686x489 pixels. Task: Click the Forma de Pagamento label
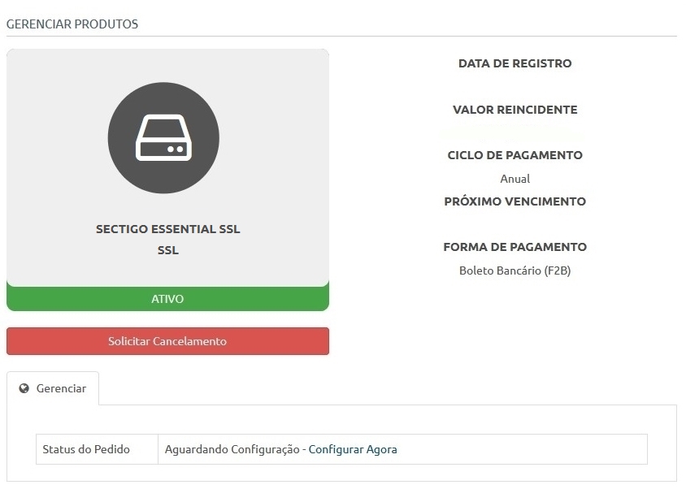point(515,247)
